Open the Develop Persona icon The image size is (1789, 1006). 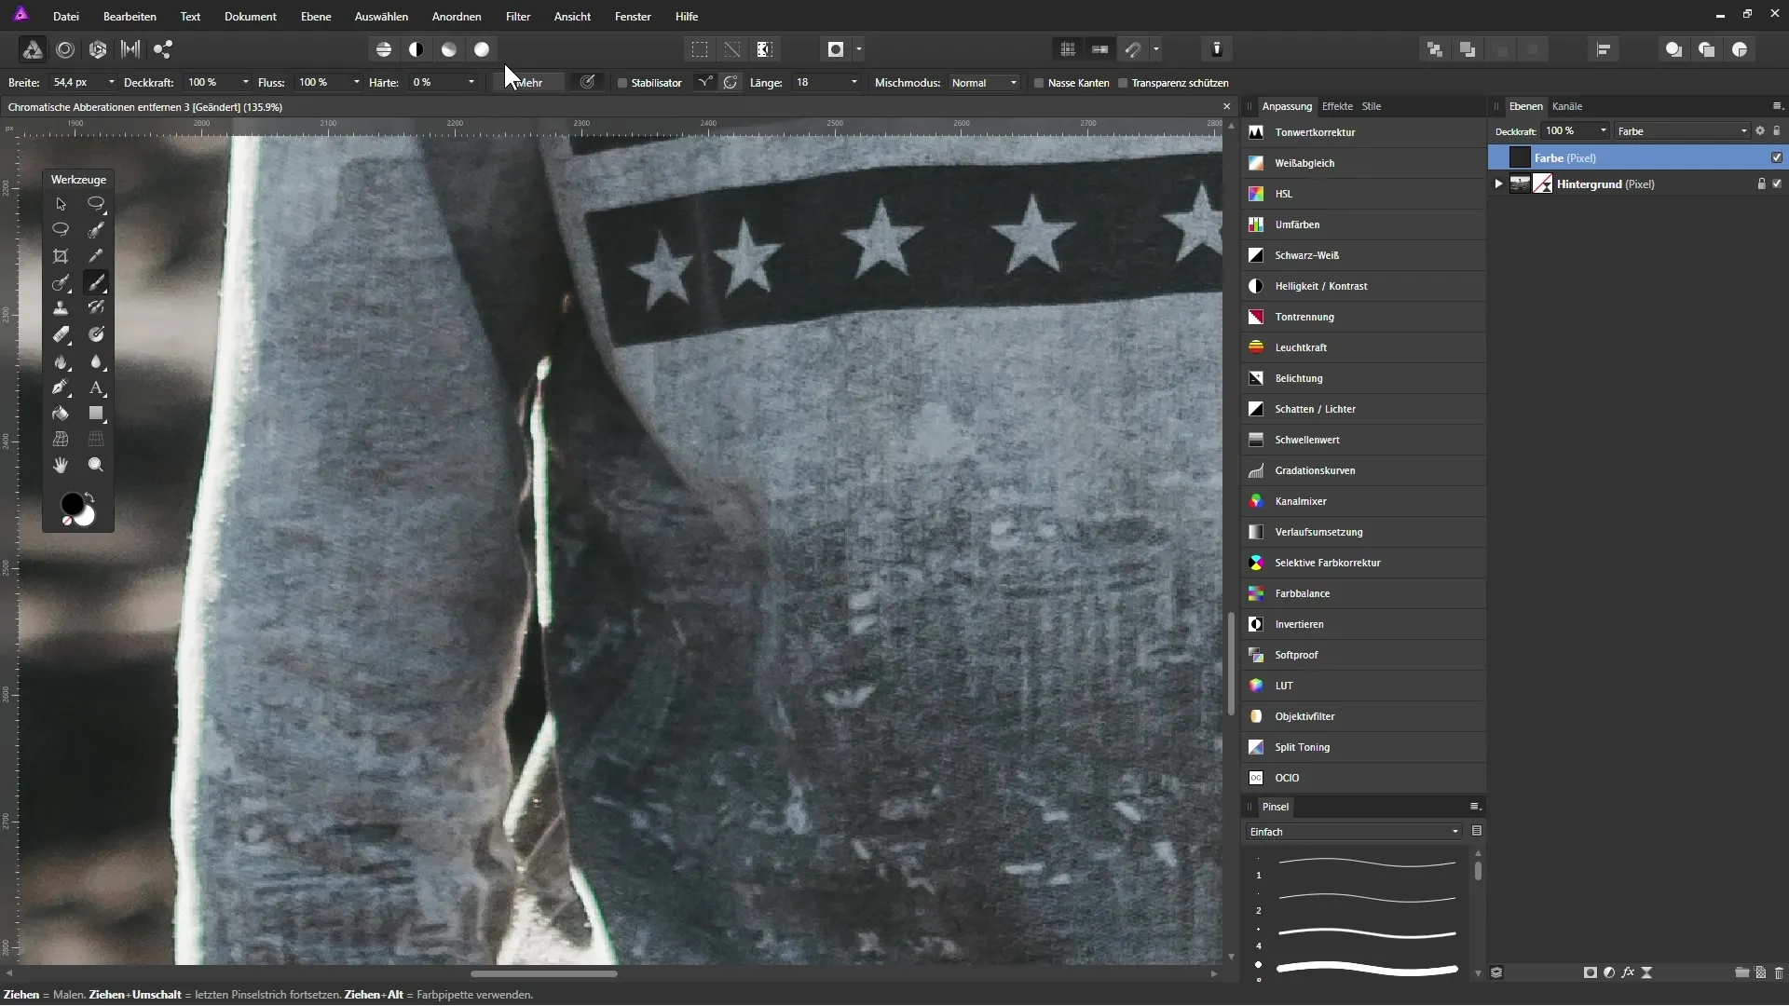[x=98, y=49]
